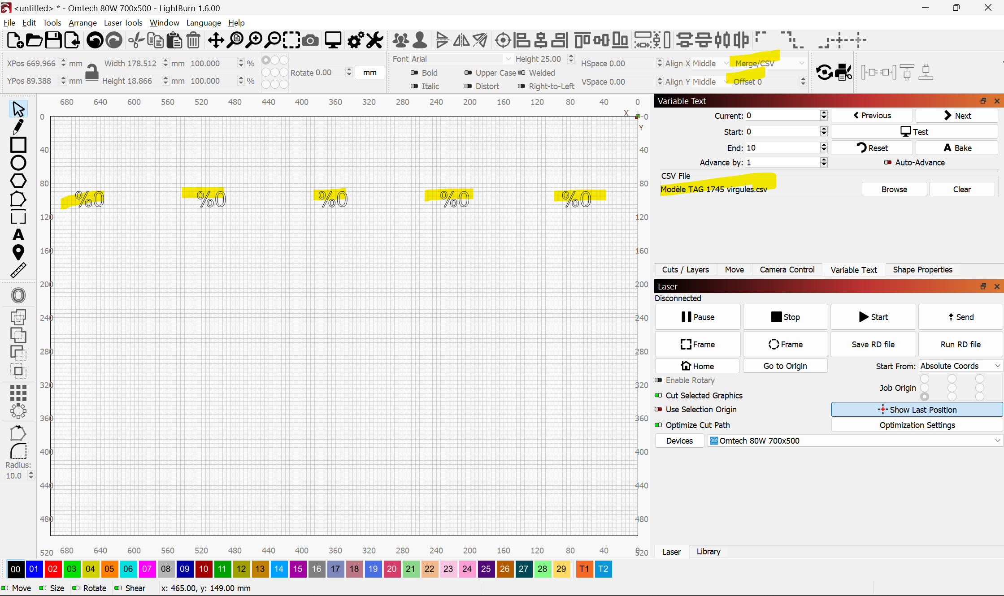This screenshot has width=1004, height=596.
Task: Open the Laser Tools menu
Action: [123, 22]
